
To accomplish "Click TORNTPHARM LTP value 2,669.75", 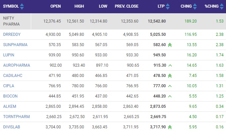I will pos(158,116).
